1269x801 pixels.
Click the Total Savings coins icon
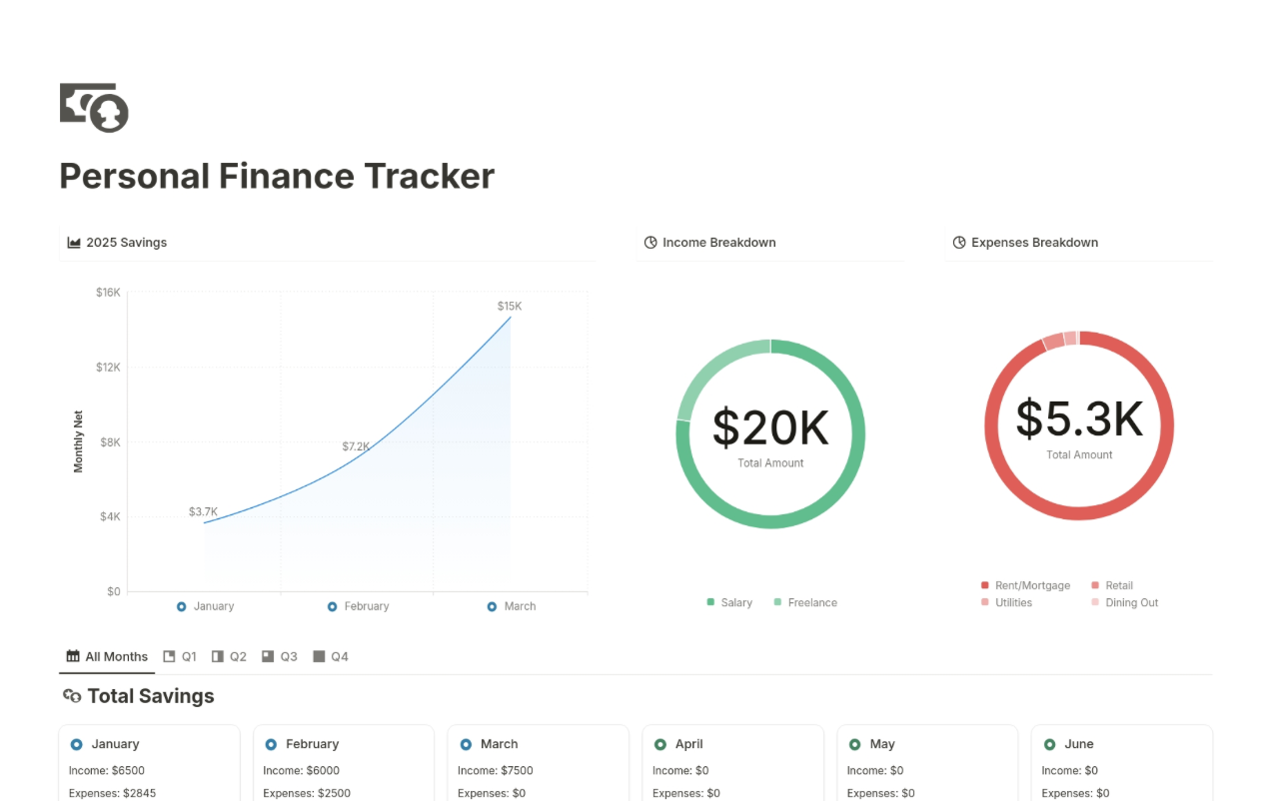point(72,696)
